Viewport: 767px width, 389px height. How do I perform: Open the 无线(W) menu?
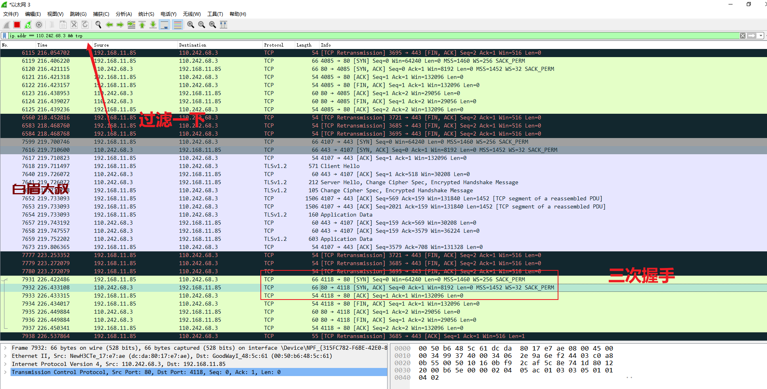[192, 14]
